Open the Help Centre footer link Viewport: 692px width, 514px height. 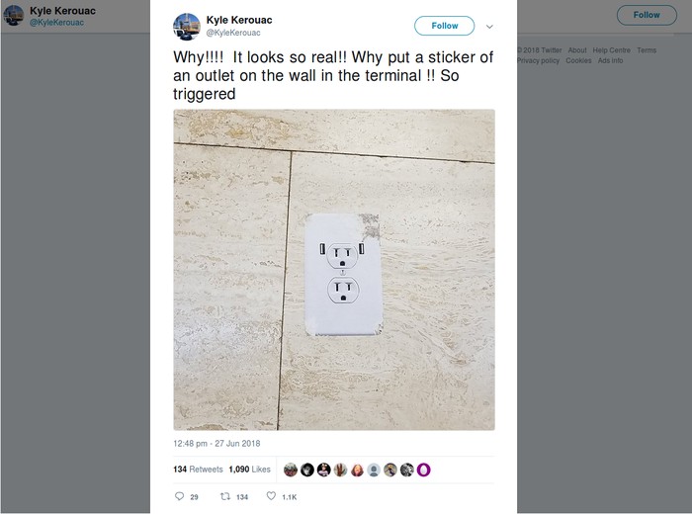611,50
